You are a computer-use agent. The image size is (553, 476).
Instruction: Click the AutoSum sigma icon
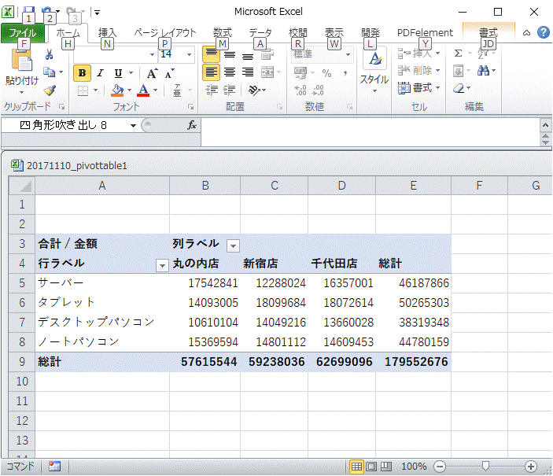459,54
